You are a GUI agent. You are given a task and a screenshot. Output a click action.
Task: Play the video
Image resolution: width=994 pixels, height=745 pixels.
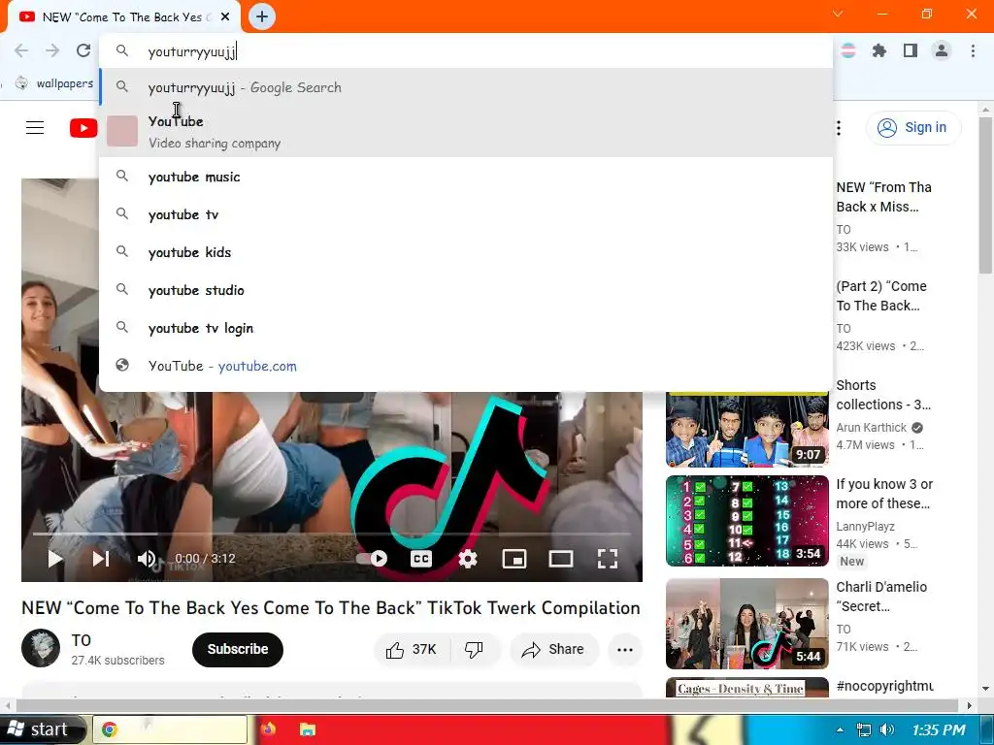[x=55, y=559]
